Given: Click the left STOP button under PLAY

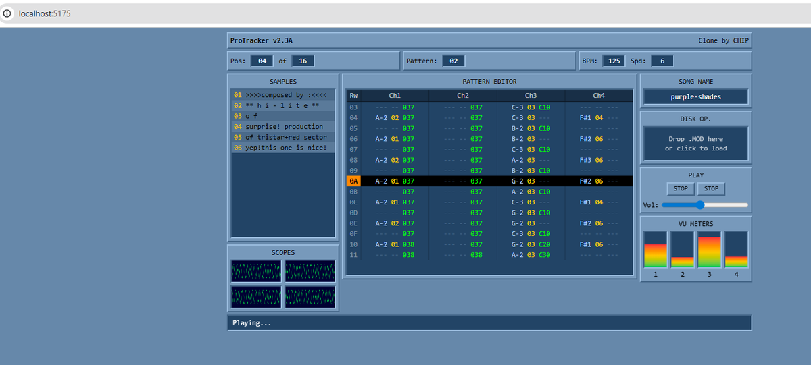Looking at the screenshot, I should pos(681,188).
